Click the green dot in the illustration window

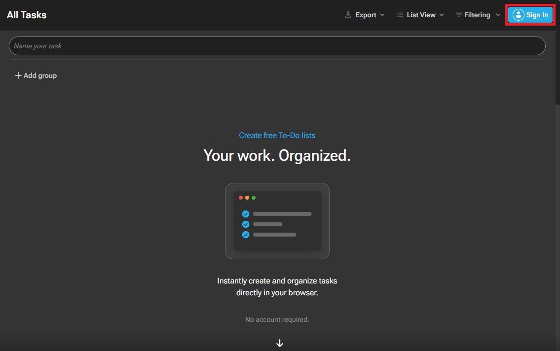pos(254,198)
